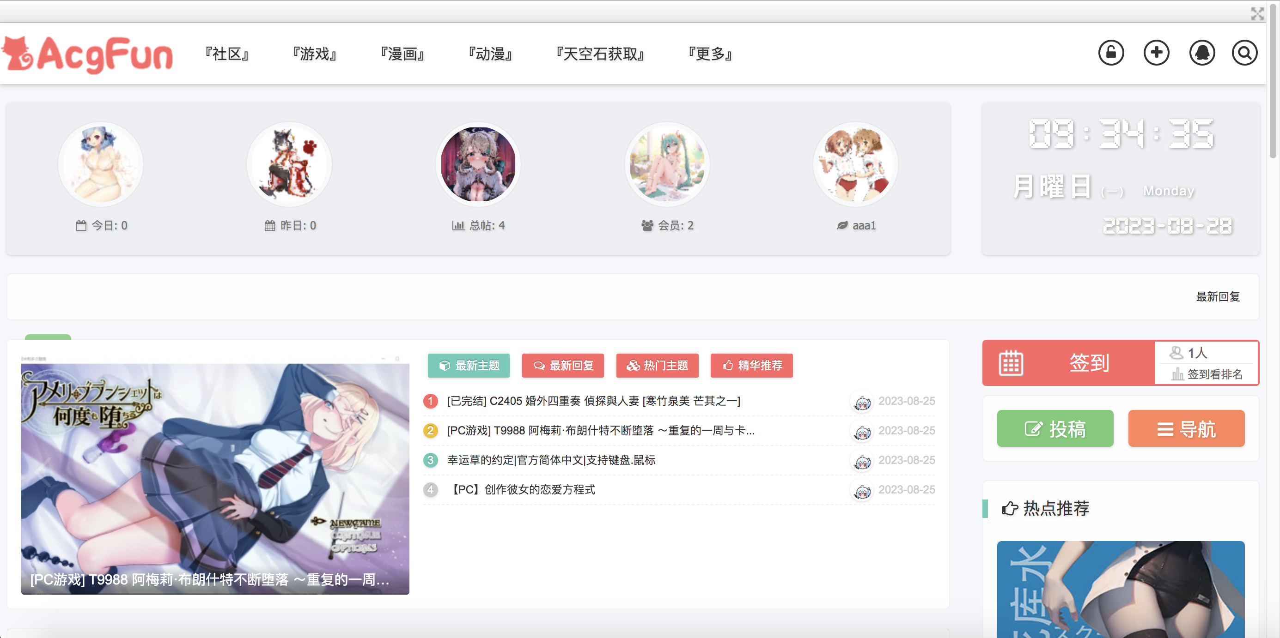Open the 『天空石获取』 menu item
This screenshot has height=638, width=1280.
600,54
